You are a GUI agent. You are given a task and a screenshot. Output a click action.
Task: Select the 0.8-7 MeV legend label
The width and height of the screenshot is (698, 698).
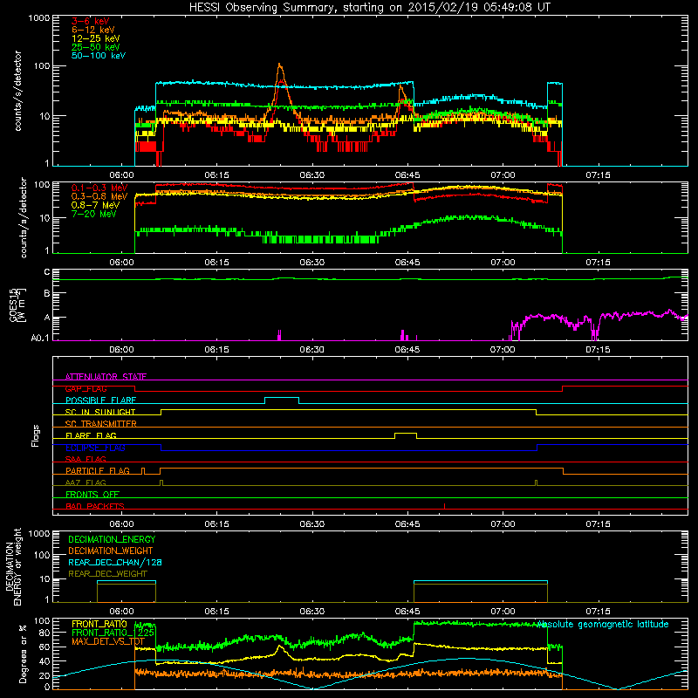(95, 205)
